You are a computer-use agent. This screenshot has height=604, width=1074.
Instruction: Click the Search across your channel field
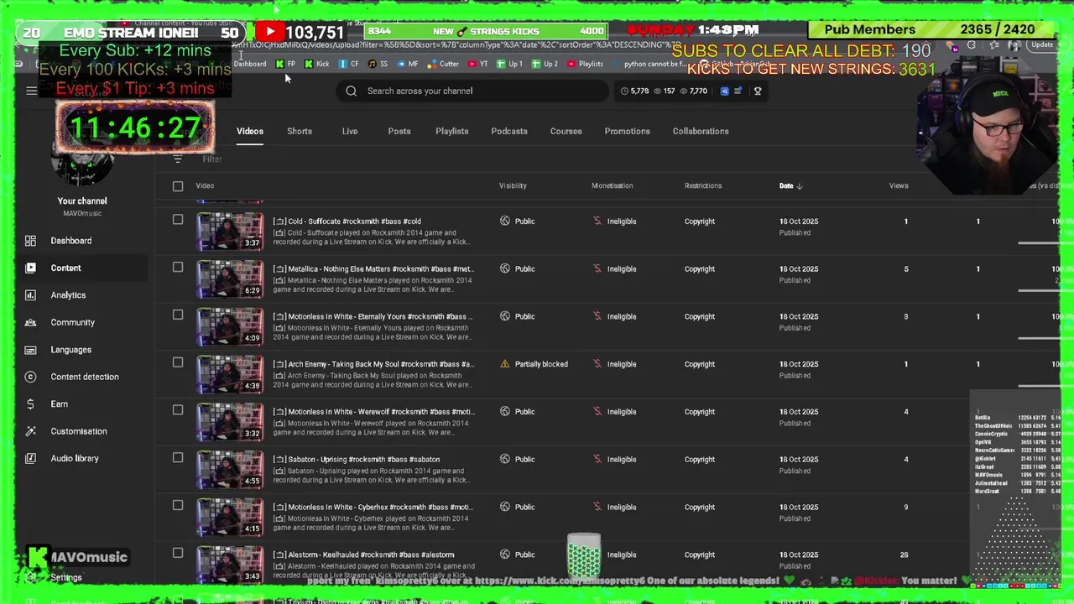tap(474, 91)
